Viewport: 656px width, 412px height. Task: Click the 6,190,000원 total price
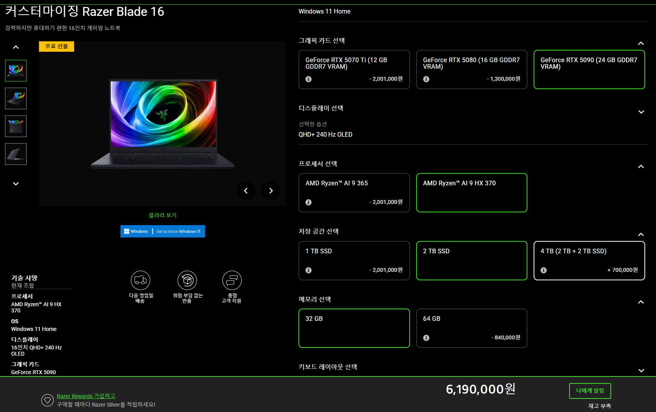click(x=481, y=389)
